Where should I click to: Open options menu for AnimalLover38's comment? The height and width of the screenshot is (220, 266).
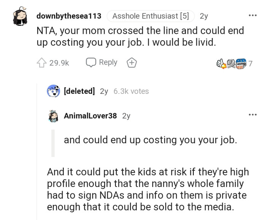[252, 114]
